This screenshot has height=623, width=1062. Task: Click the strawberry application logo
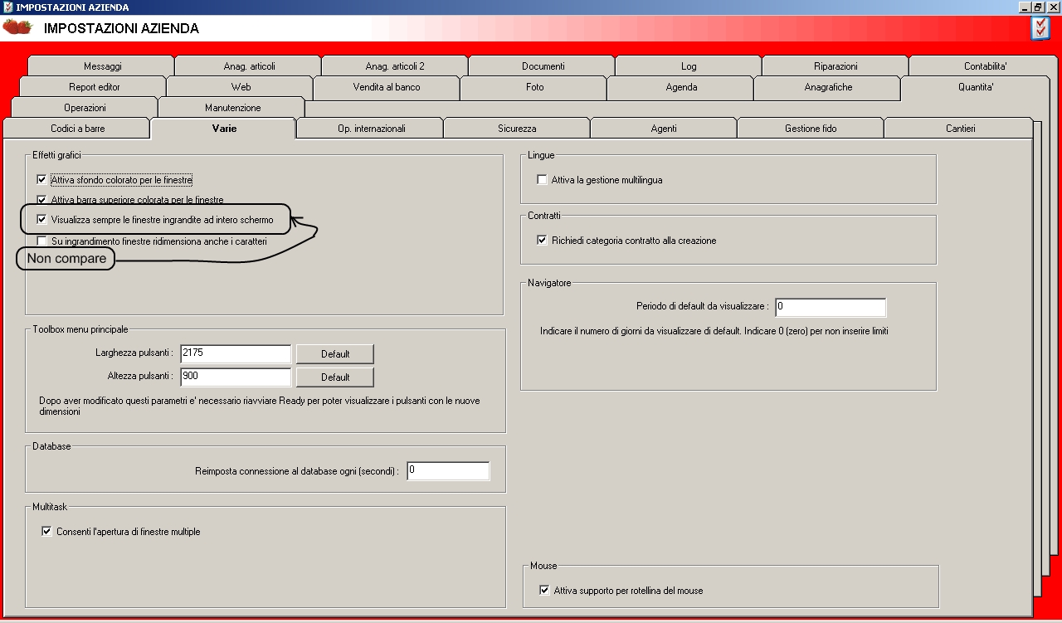click(x=17, y=27)
